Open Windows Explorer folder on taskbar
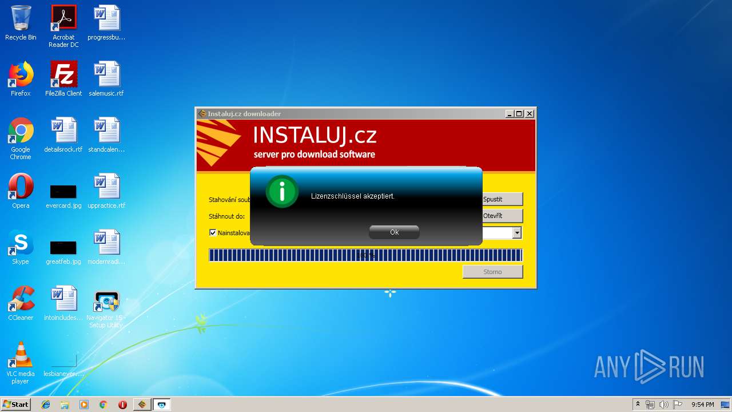 point(65,405)
